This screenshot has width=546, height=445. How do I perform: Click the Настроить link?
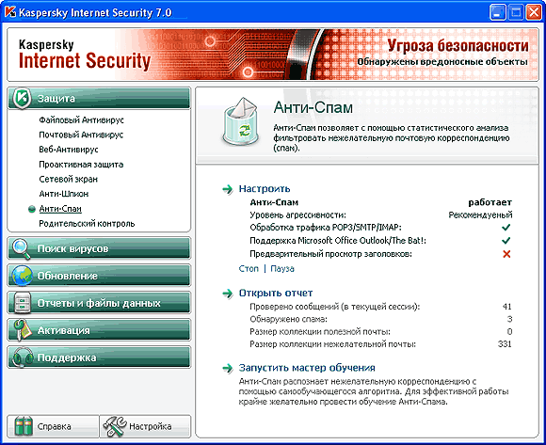265,188
